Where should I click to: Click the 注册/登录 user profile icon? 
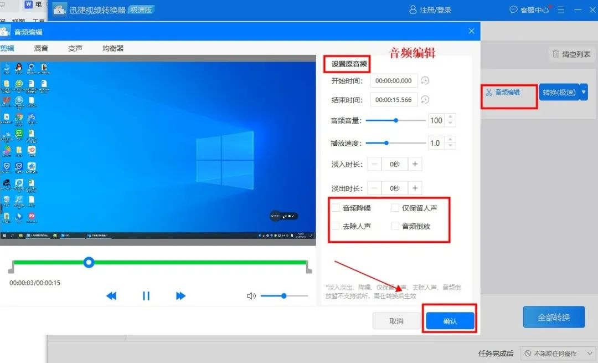pos(413,9)
